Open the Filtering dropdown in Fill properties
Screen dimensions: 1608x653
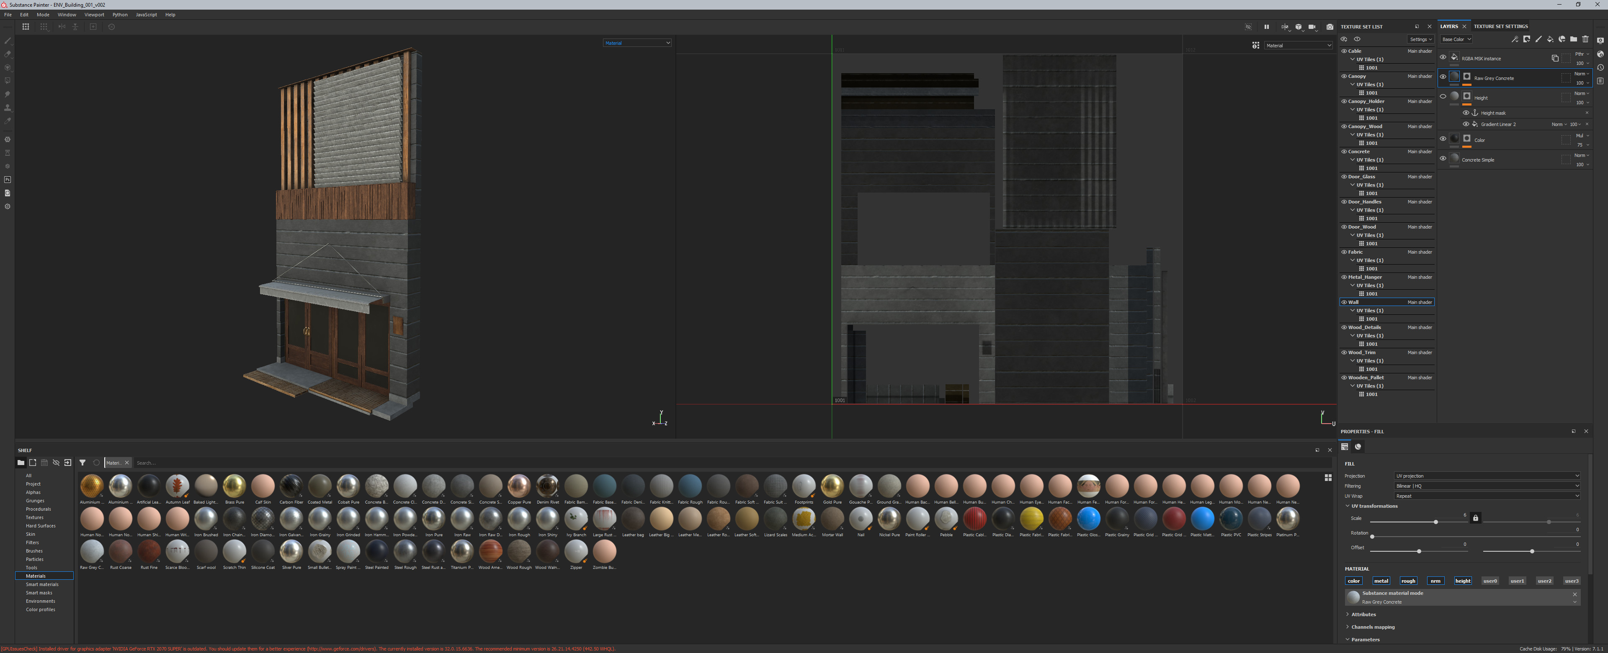point(1487,486)
